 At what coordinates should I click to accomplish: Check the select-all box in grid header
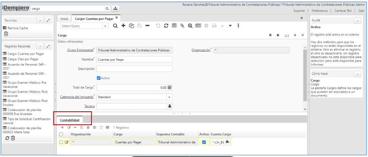[x=61, y=134]
